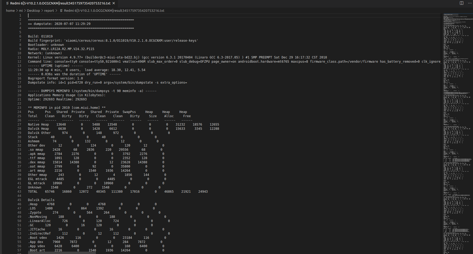Image resolution: width=473 pixels, height=254 pixels.
Task: Click the file icon in the breadcrumb
Action: click(61, 11)
